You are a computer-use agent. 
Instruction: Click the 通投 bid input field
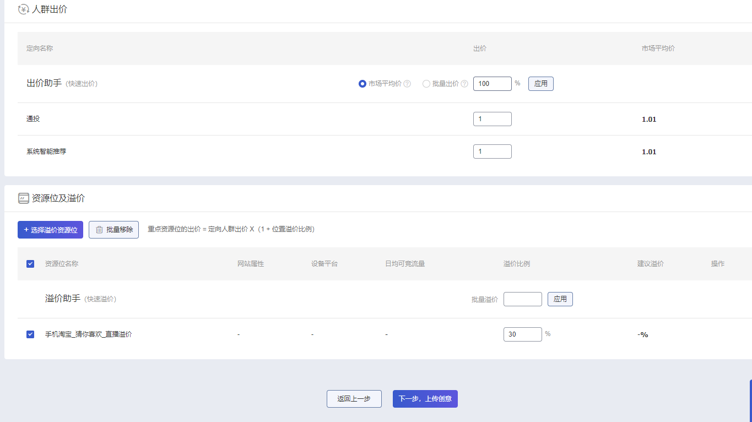pyautogui.click(x=493, y=119)
